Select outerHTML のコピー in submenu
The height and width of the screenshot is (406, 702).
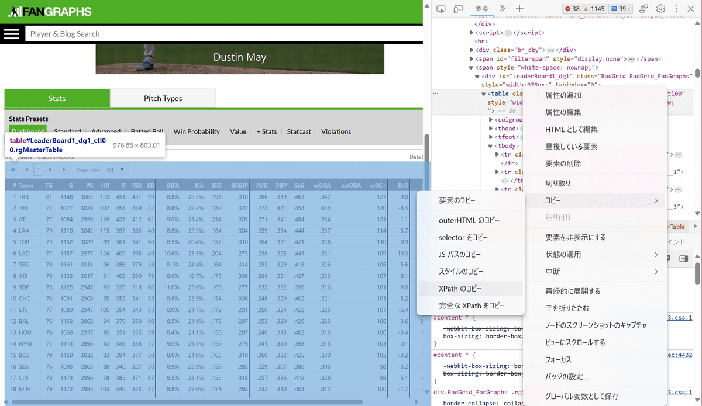pos(471,220)
